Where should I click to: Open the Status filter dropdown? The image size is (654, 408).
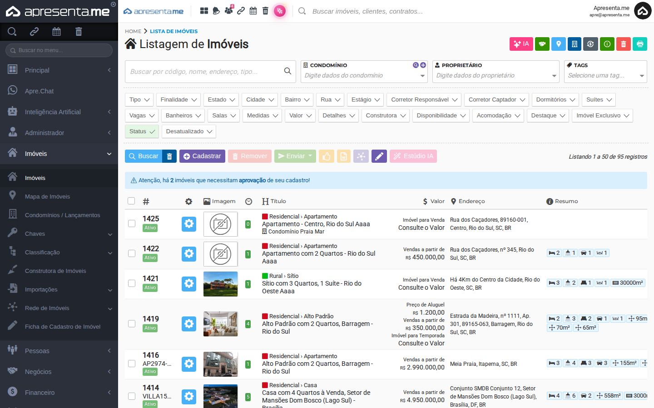[x=142, y=131]
